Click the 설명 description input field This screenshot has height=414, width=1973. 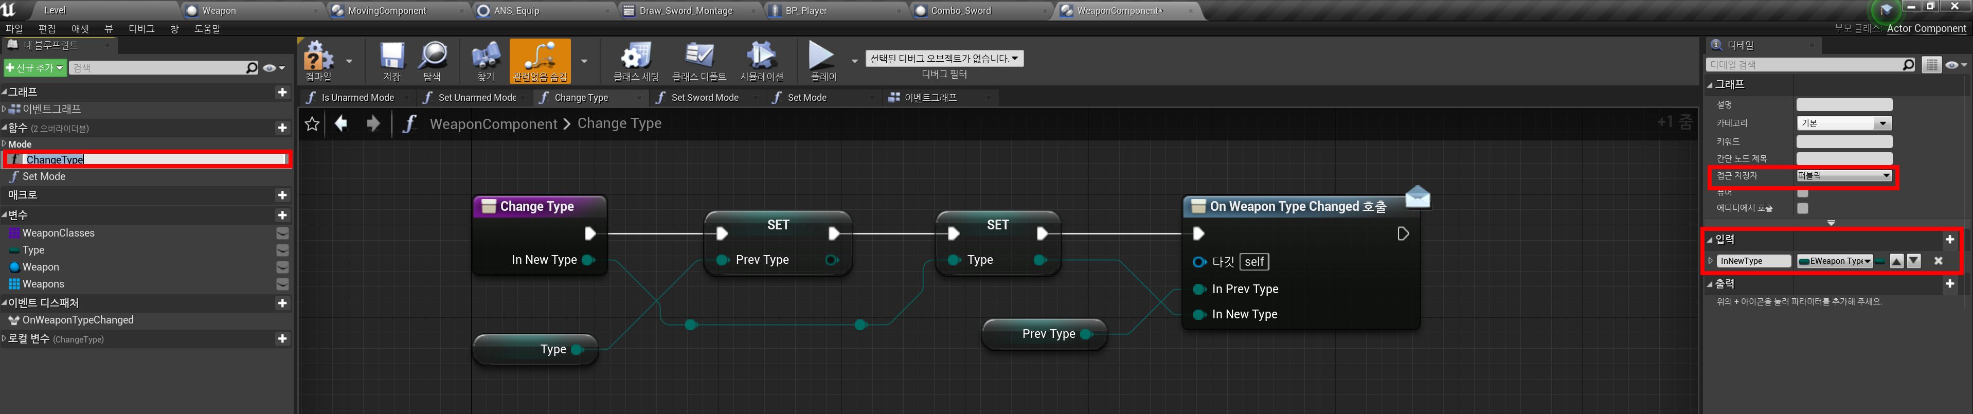1844,105
